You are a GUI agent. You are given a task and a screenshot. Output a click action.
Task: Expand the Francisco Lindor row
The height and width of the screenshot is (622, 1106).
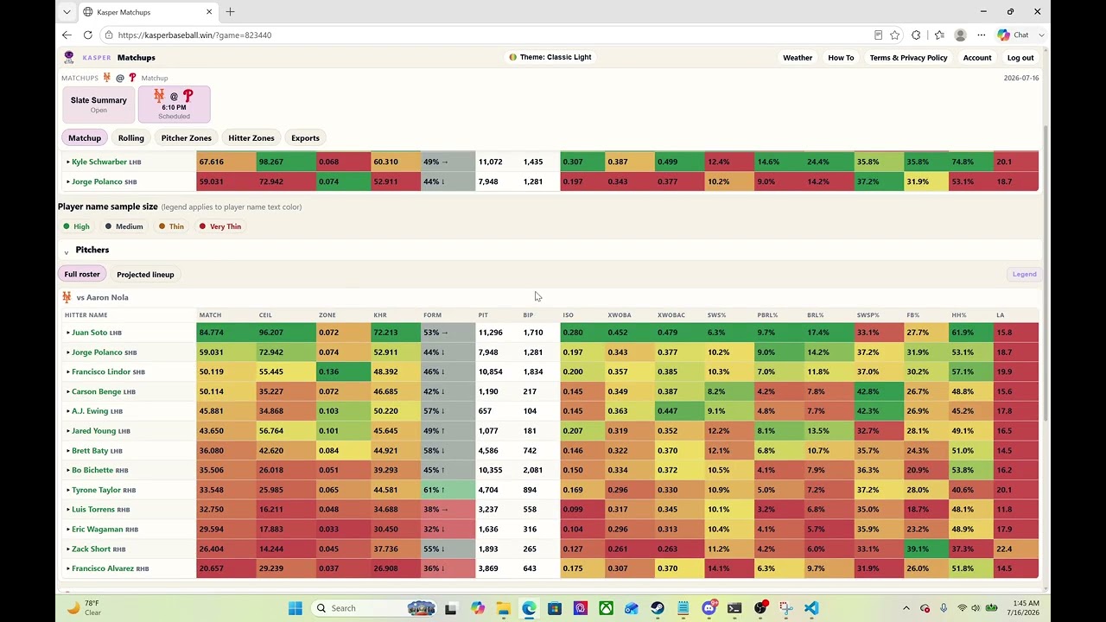(68, 371)
